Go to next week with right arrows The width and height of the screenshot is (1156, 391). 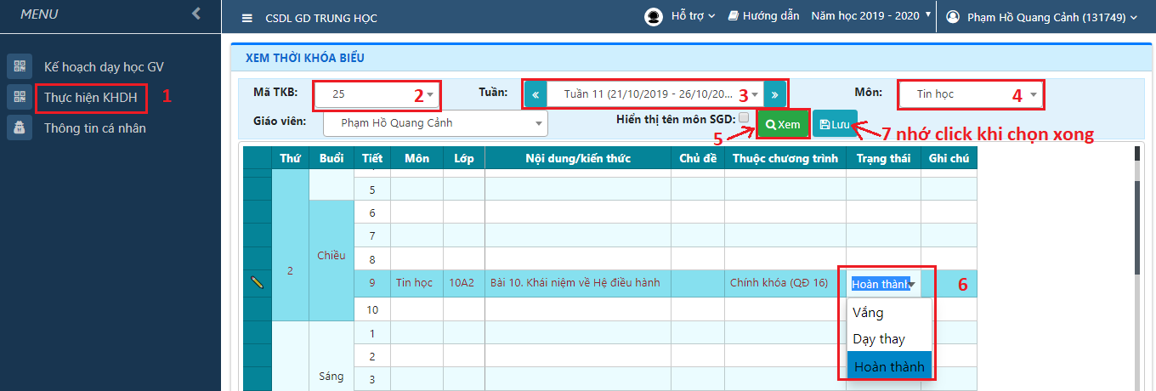pyautogui.click(x=774, y=93)
